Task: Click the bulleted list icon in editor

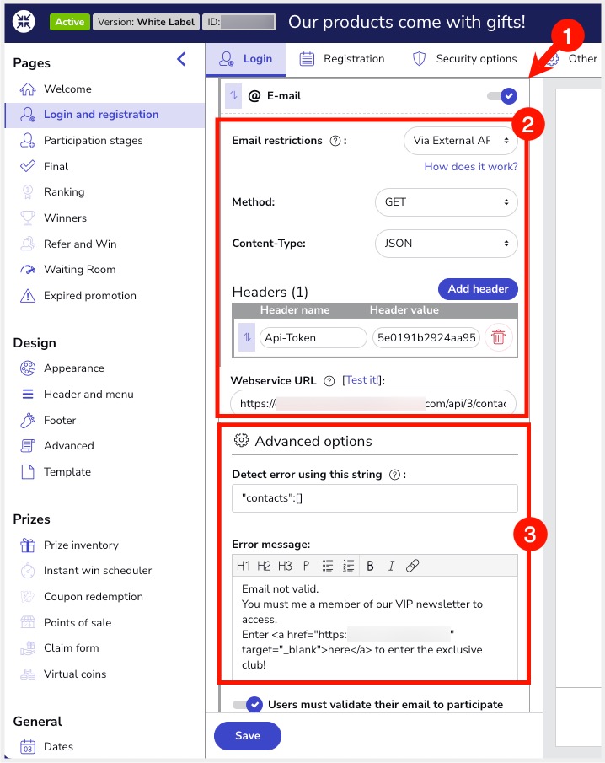Action: click(x=328, y=567)
